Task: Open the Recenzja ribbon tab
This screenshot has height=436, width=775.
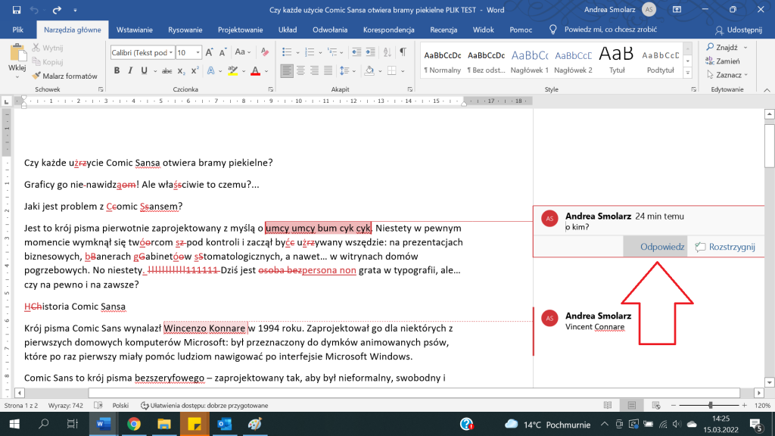Action: point(444,30)
